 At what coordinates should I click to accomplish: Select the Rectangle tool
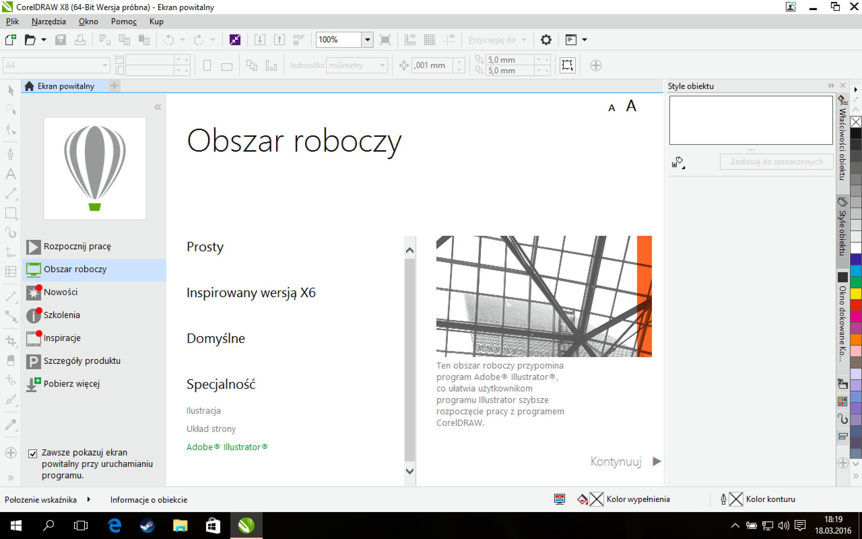point(11,213)
